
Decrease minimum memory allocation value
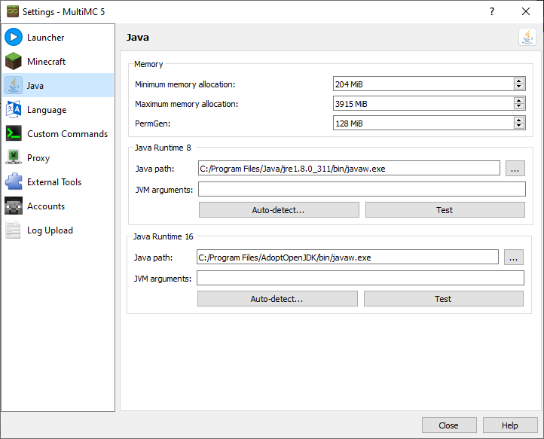(x=518, y=87)
